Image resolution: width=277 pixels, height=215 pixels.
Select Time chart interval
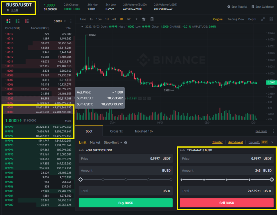click(x=83, y=19)
